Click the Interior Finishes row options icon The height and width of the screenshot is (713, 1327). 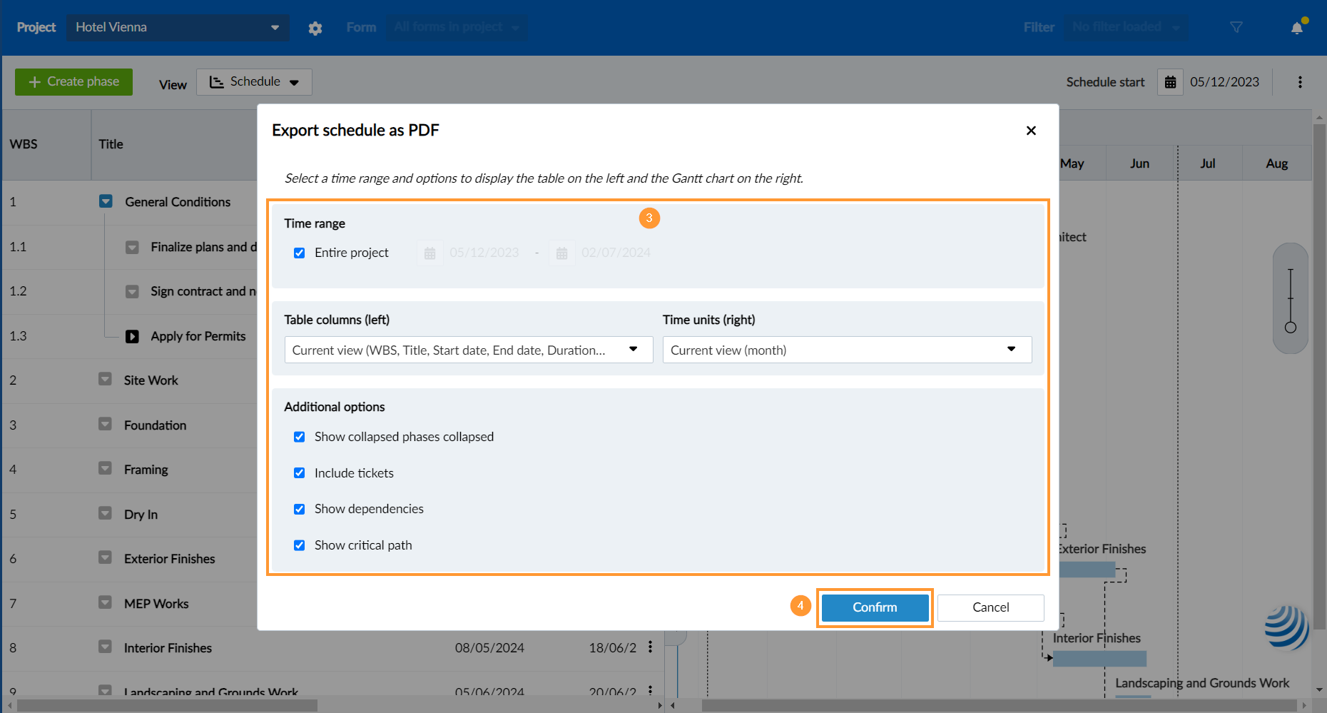[x=650, y=647]
